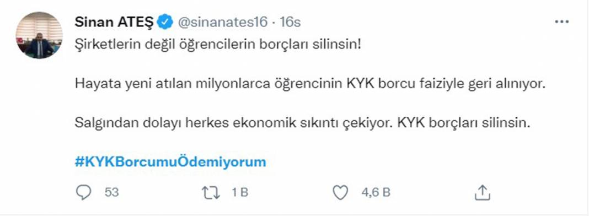Open the tweet via 16s timestamp
The height and width of the screenshot is (216, 589).
(x=291, y=22)
